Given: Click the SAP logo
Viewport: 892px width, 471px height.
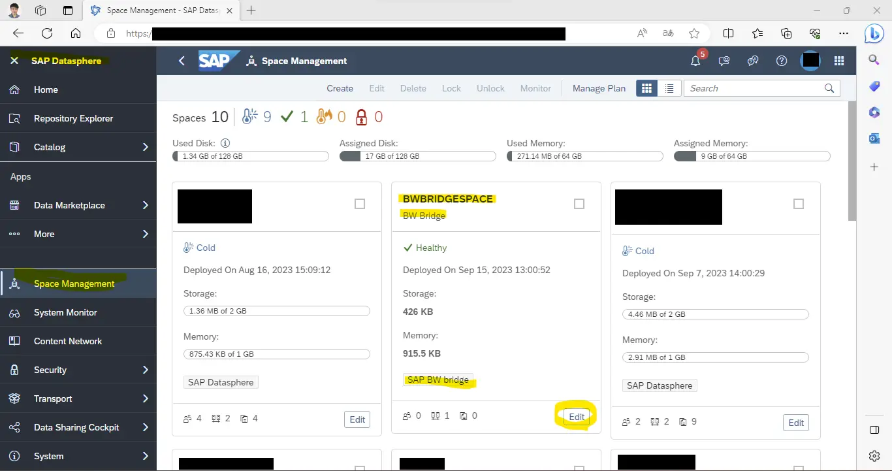Looking at the screenshot, I should [218, 61].
